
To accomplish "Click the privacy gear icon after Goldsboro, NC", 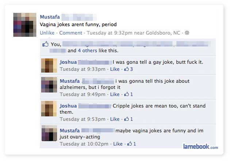I will tap(187, 33).
